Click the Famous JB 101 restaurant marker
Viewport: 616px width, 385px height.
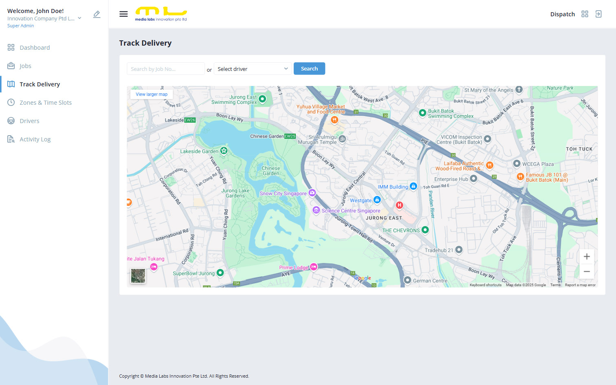[x=520, y=176]
